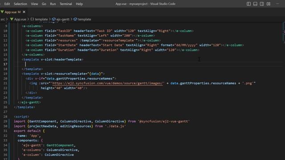Click name: 'App' on line 32

(29, 136)
